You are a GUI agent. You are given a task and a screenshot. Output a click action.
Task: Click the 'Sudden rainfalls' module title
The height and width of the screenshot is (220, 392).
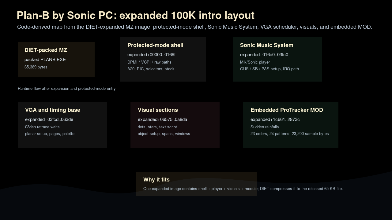point(265,127)
